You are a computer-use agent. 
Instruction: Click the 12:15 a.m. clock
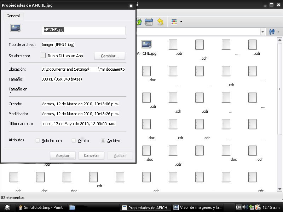[x=271, y=207]
